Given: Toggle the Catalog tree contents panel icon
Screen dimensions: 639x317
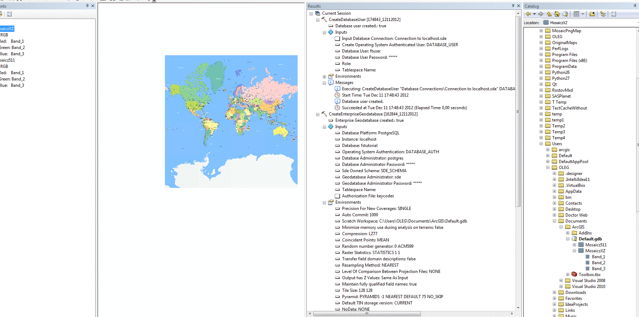Looking at the screenshot, I should [x=603, y=14].
